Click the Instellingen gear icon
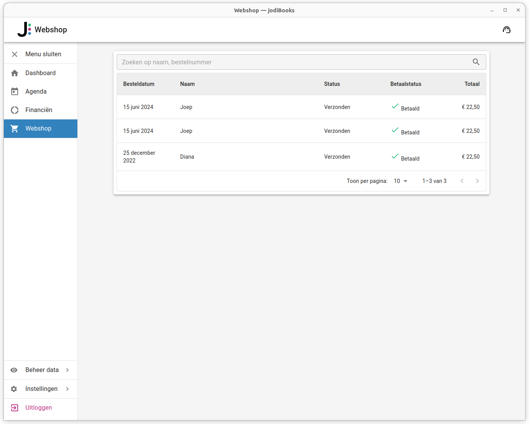Image resolution: width=529 pixels, height=424 pixels. pos(14,389)
